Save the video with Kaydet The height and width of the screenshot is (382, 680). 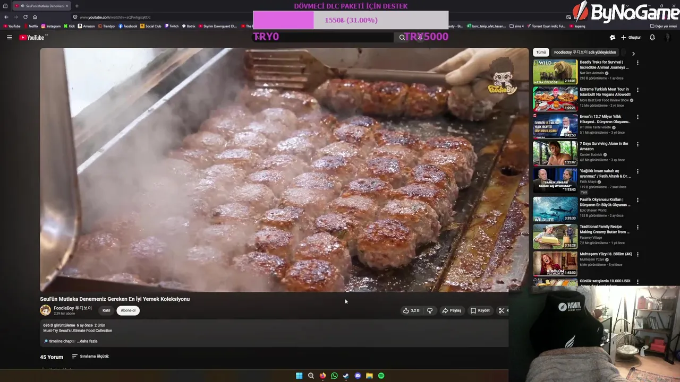coord(480,310)
